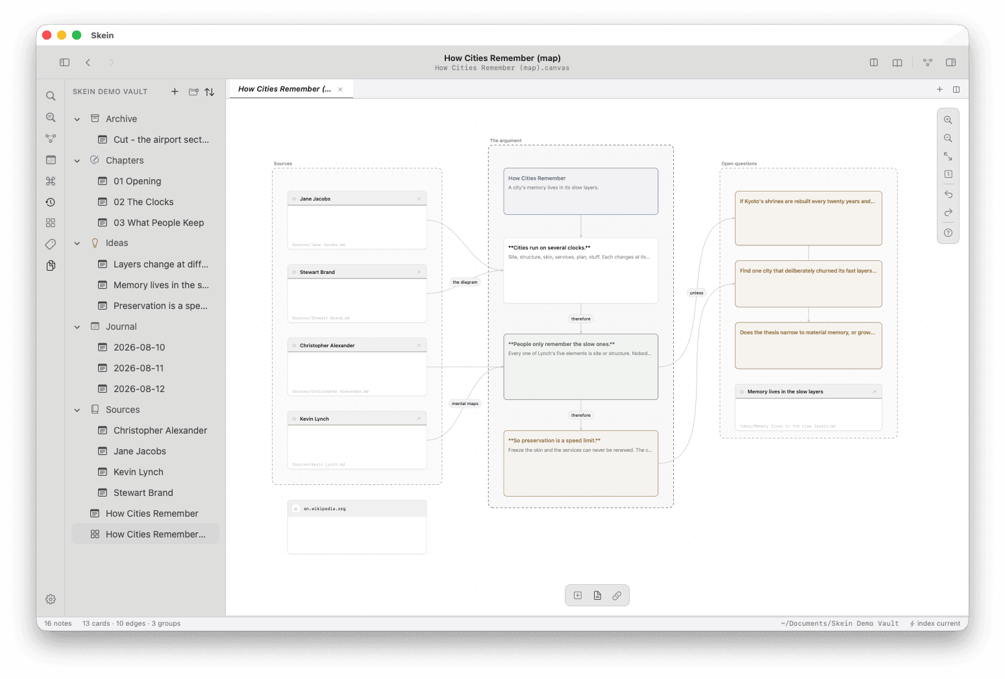The width and height of the screenshot is (1005, 679).
Task: Zoom in on the canvas
Action: [948, 120]
